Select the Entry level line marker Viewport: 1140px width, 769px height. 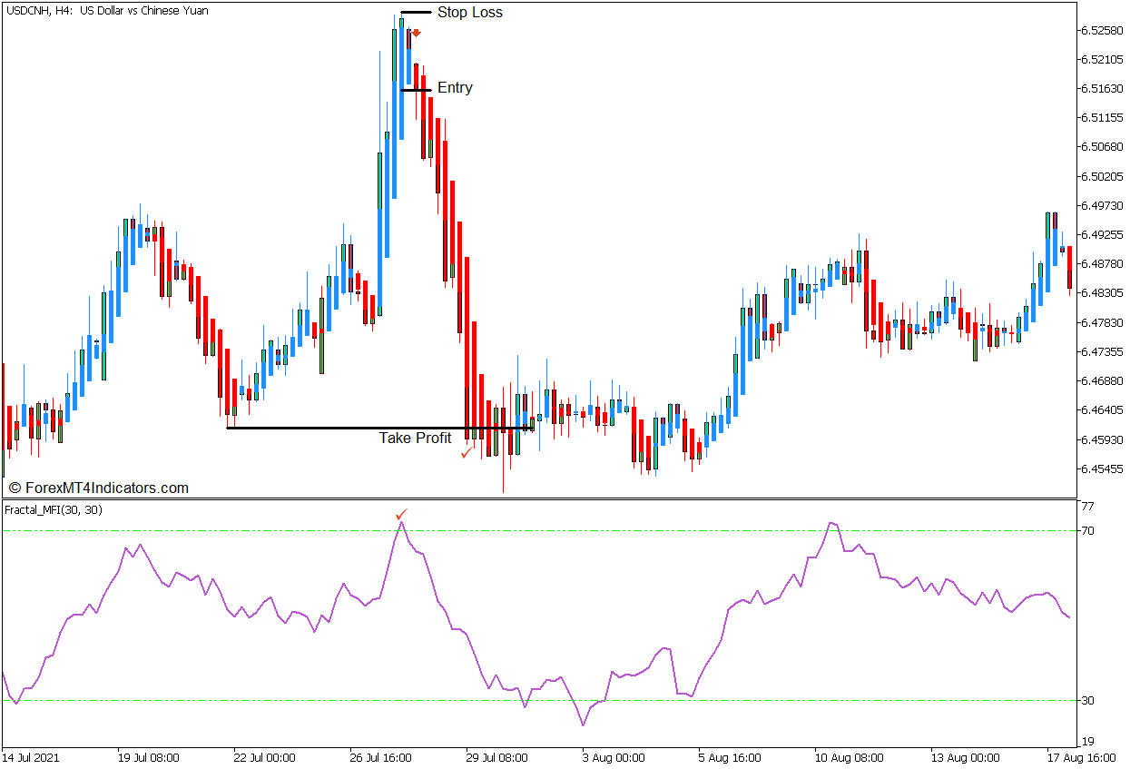[x=416, y=90]
